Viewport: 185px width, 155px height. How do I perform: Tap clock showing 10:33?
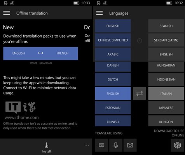pyautogui.click(x=86, y=3)
